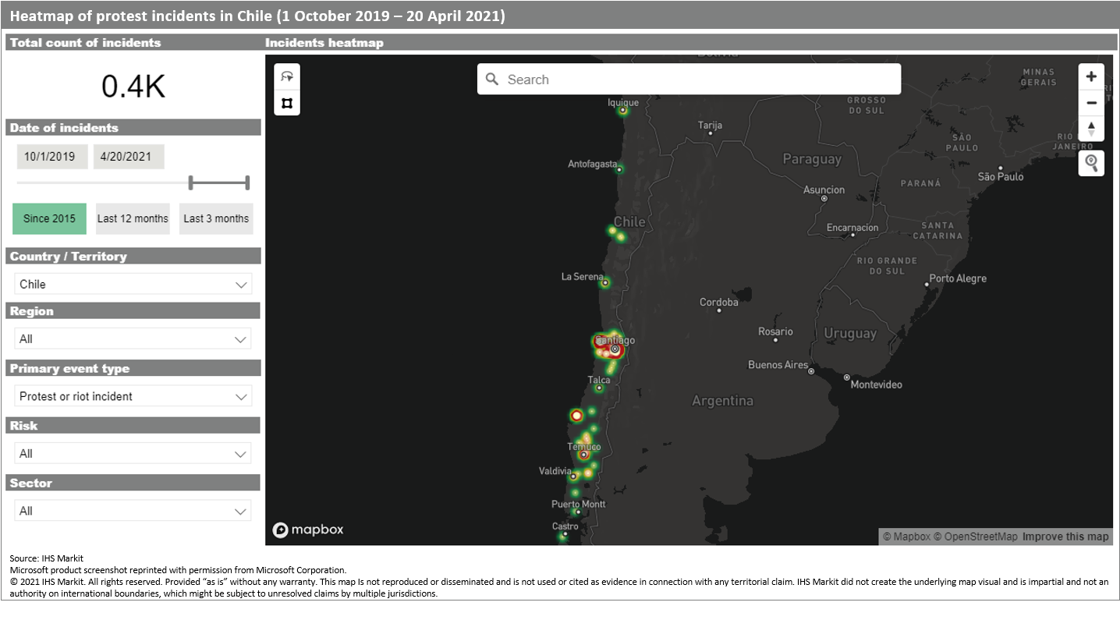1120x620 pixels.
Task: Zoom in with the plus button
Action: (x=1091, y=76)
